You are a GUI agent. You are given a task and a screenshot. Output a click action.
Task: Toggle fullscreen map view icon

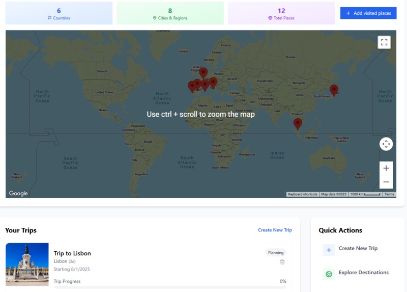click(x=384, y=42)
